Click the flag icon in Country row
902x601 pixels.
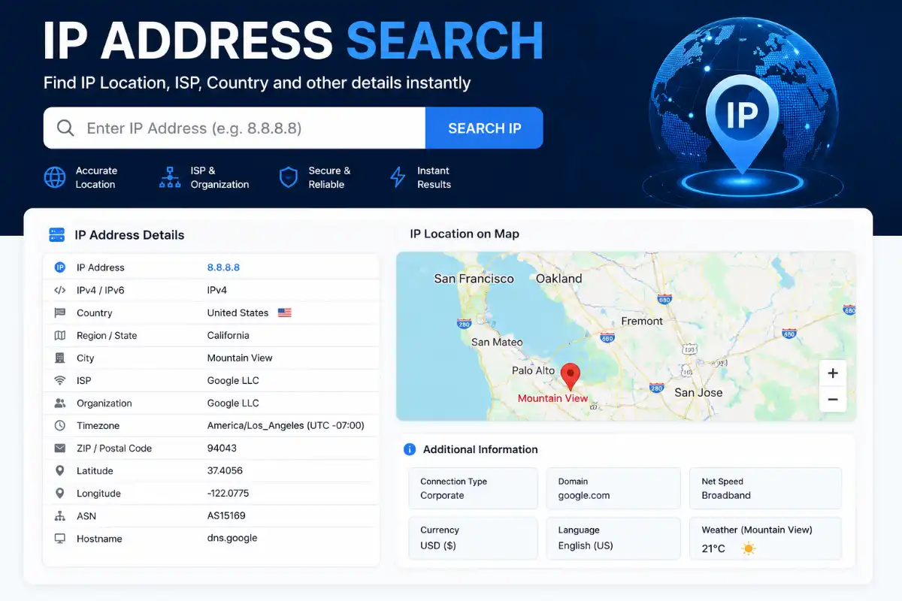coord(60,313)
